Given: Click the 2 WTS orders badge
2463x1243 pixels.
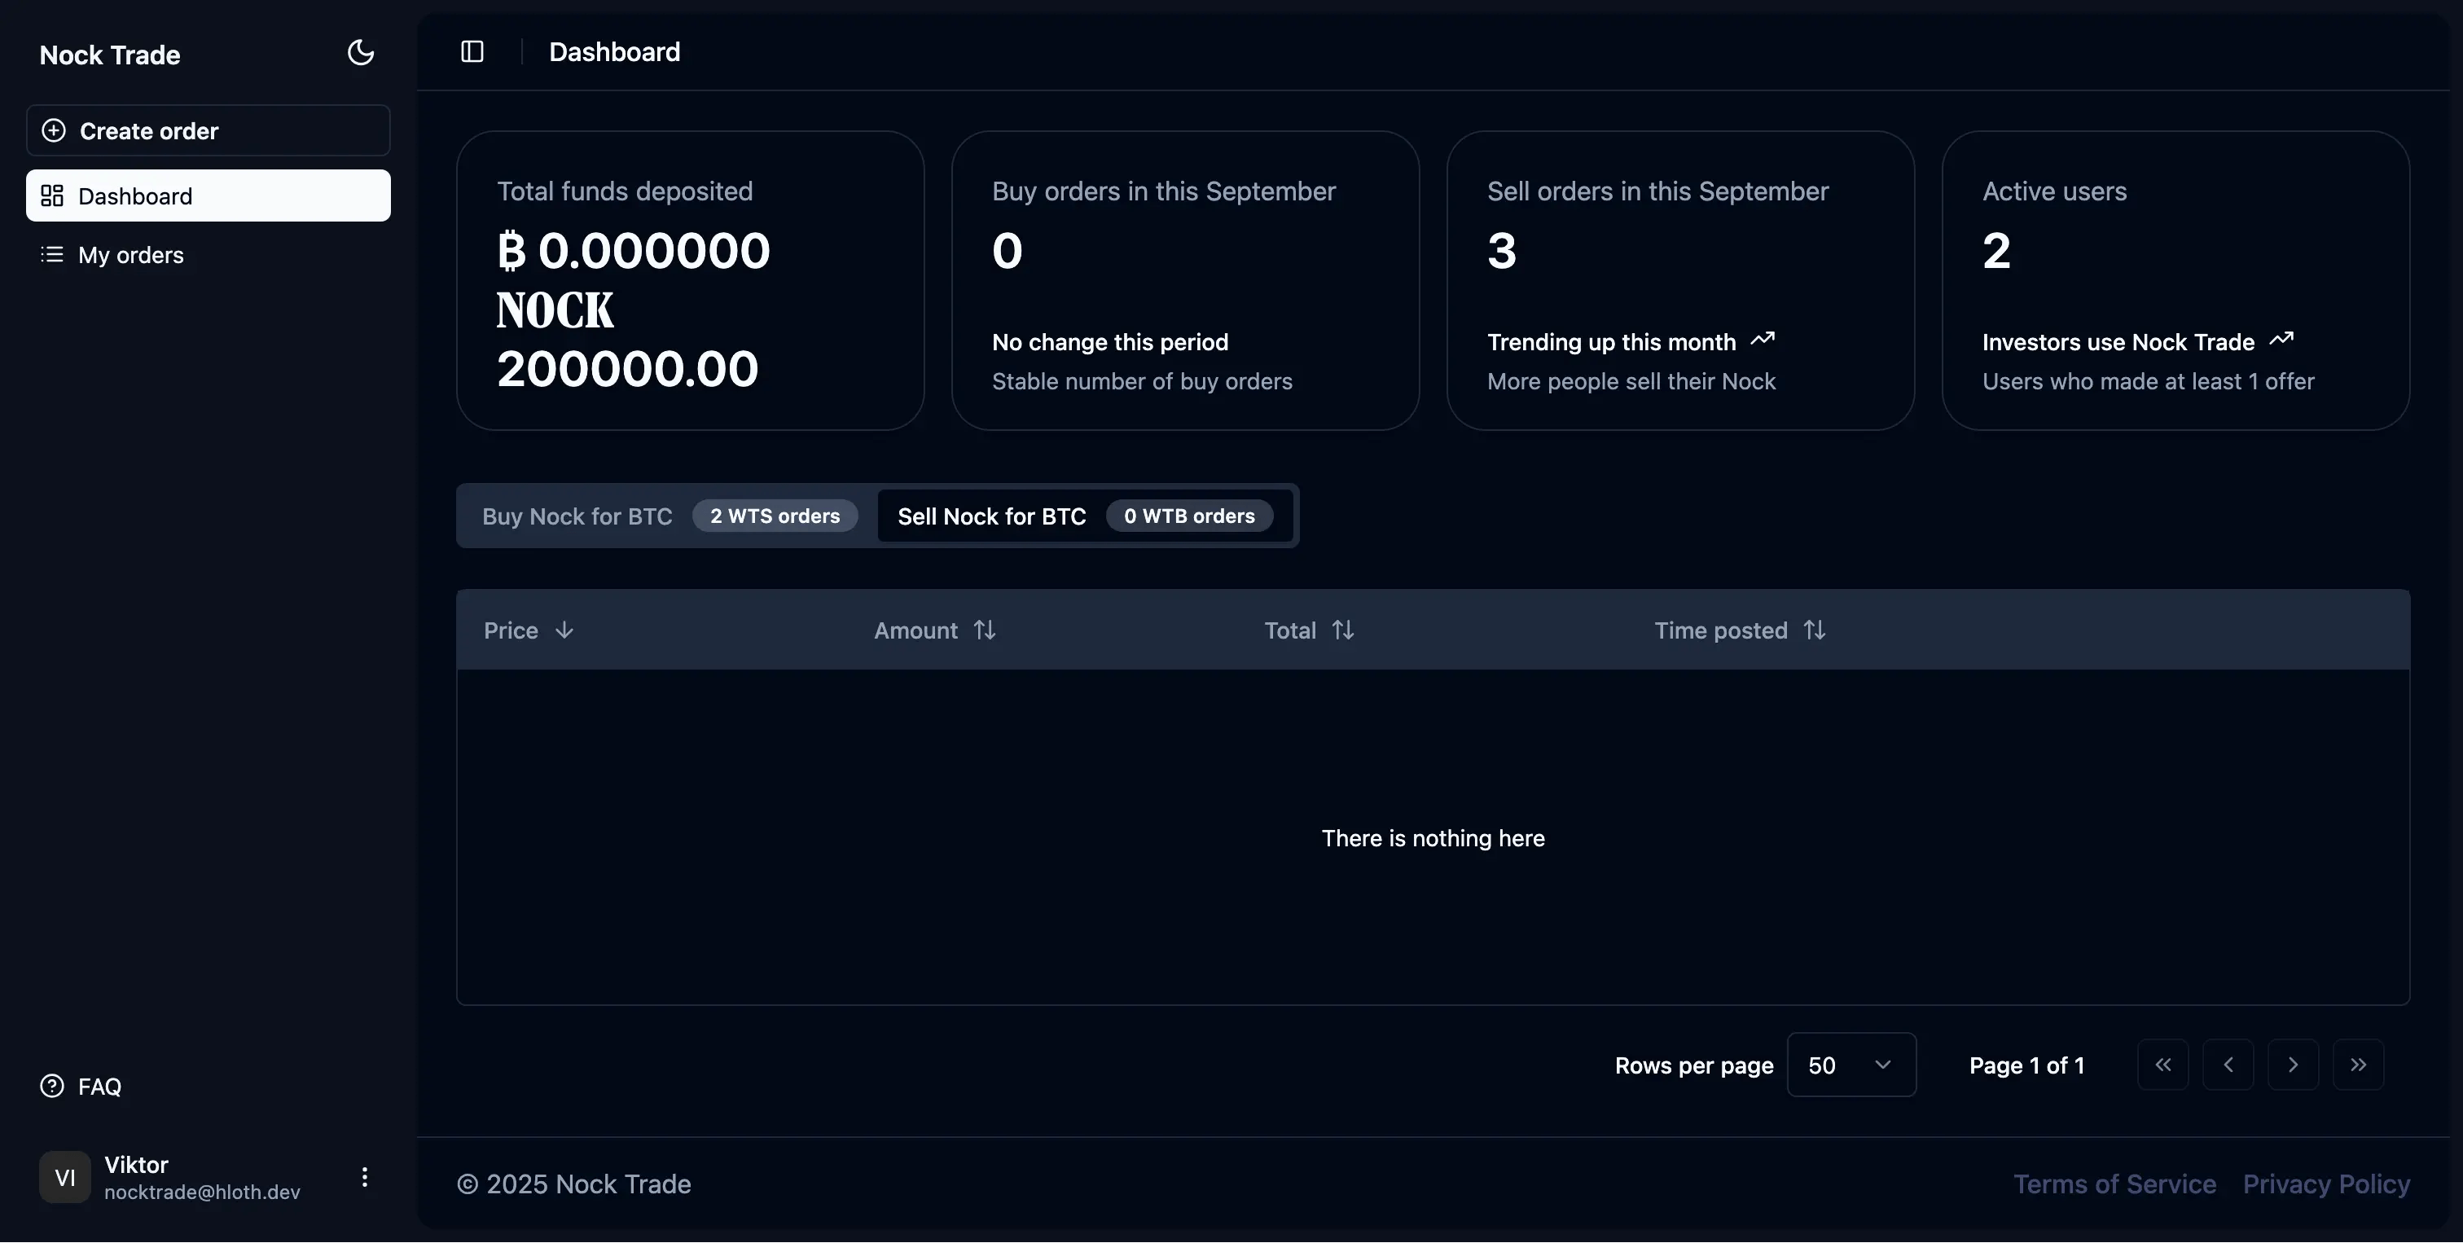Looking at the screenshot, I should (x=775, y=516).
